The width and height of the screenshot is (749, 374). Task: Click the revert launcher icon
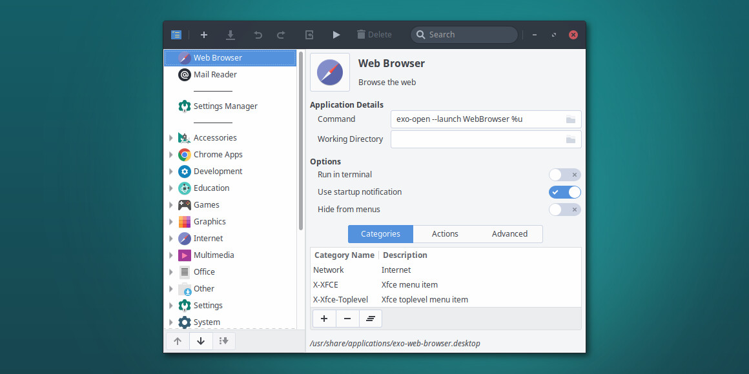pos(309,35)
